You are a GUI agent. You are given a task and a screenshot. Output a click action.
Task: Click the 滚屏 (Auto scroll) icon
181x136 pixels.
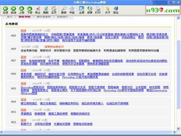tap(90, 10)
